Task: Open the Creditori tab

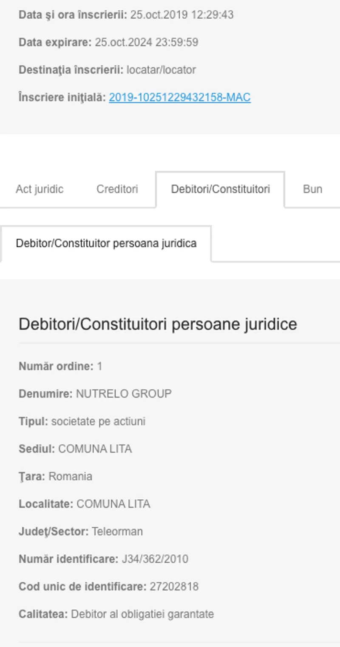Action: pos(117,189)
